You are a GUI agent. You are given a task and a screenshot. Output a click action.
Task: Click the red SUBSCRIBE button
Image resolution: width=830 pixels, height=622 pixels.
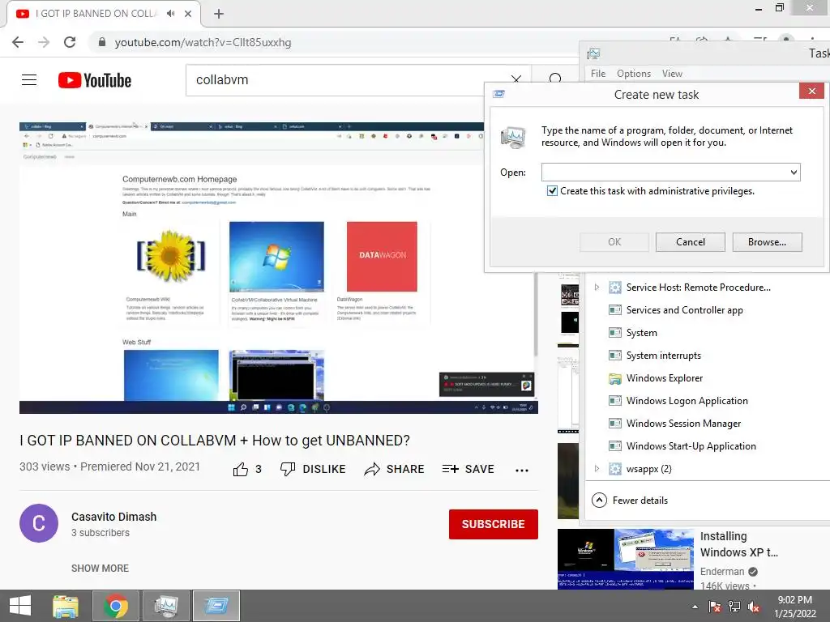[494, 524]
